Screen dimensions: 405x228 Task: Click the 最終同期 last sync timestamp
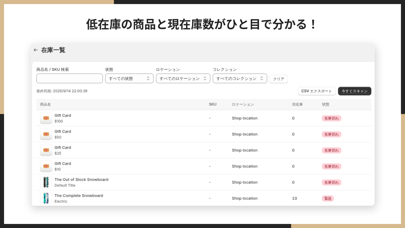point(62,91)
